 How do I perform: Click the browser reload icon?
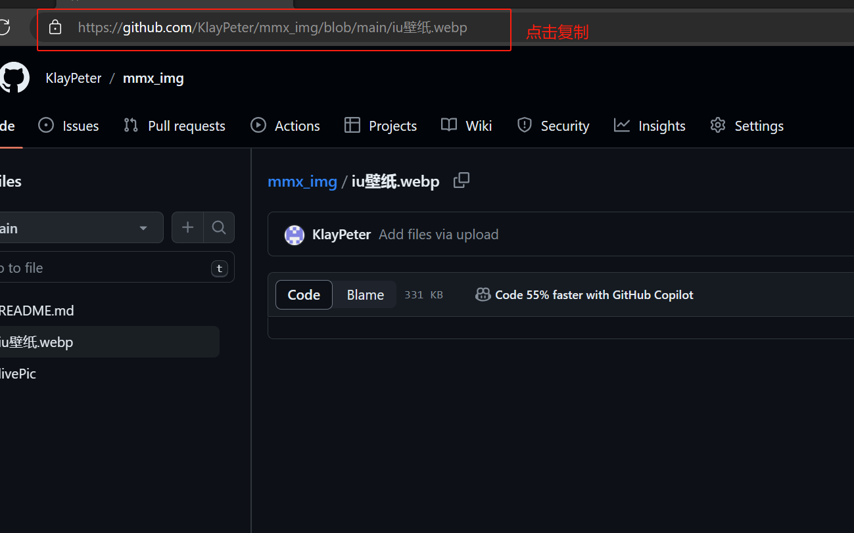pos(4,27)
